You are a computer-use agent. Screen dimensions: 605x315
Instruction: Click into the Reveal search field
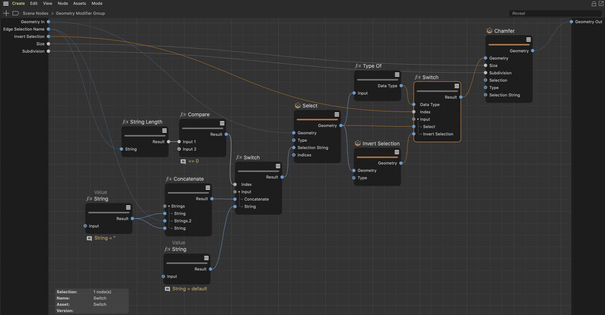tap(555, 13)
